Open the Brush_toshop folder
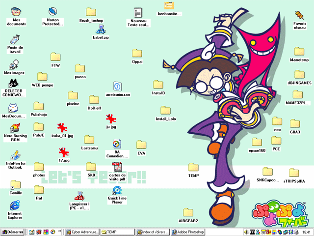This screenshot has width=314, height=236. point(91,12)
